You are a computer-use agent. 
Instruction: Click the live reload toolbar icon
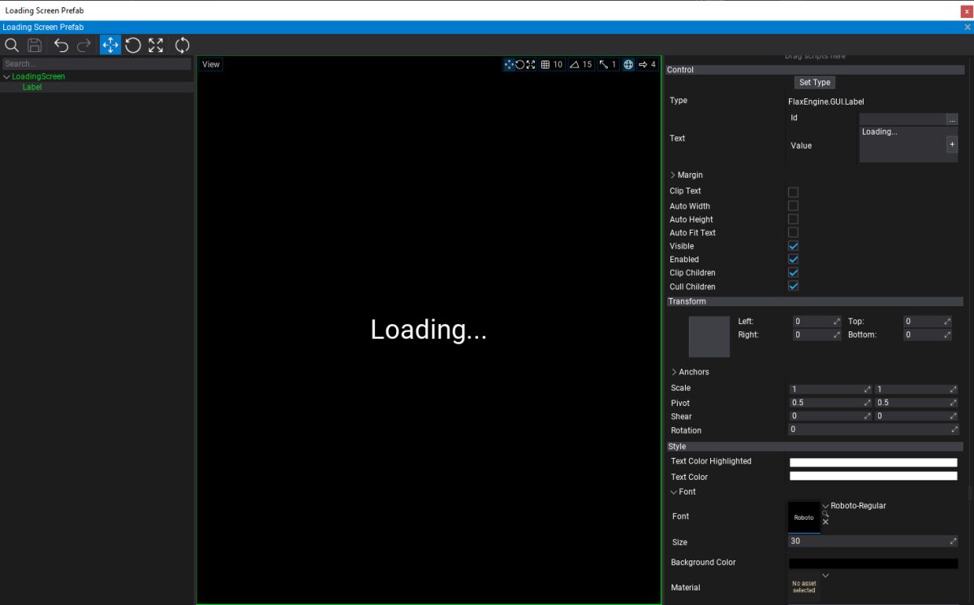[x=182, y=45]
